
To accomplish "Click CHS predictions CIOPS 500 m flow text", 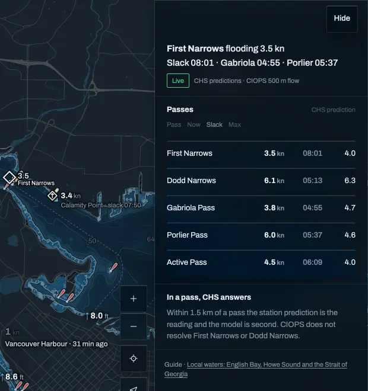I will [x=246, y=81].
